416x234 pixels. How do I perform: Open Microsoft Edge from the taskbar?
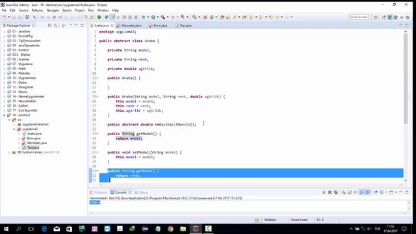point(44,229)
